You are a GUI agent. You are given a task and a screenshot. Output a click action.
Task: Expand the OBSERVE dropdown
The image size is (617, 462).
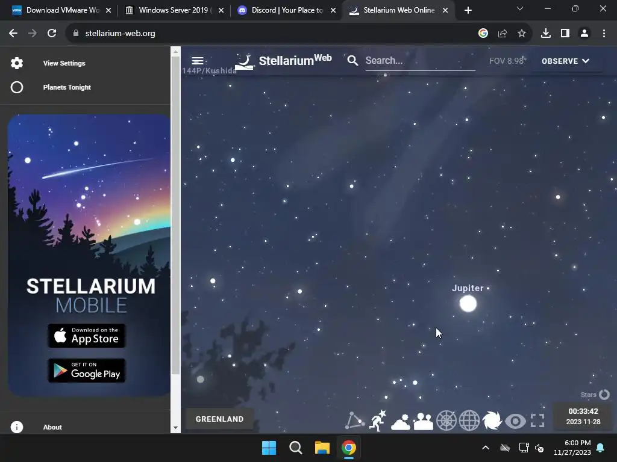565,61
